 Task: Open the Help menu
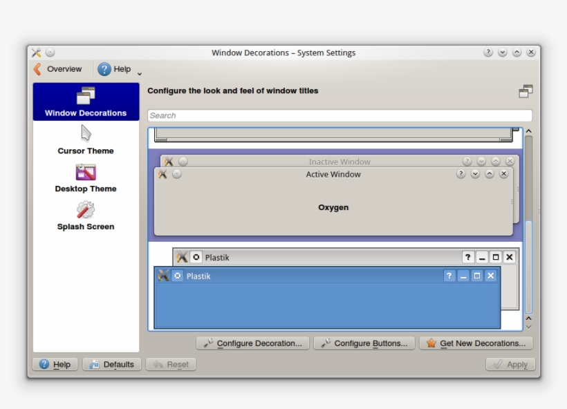[x=119, y=69]
